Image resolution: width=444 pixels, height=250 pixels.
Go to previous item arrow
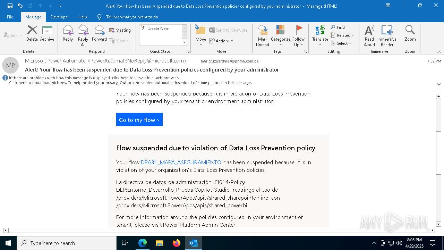(40, 6)
